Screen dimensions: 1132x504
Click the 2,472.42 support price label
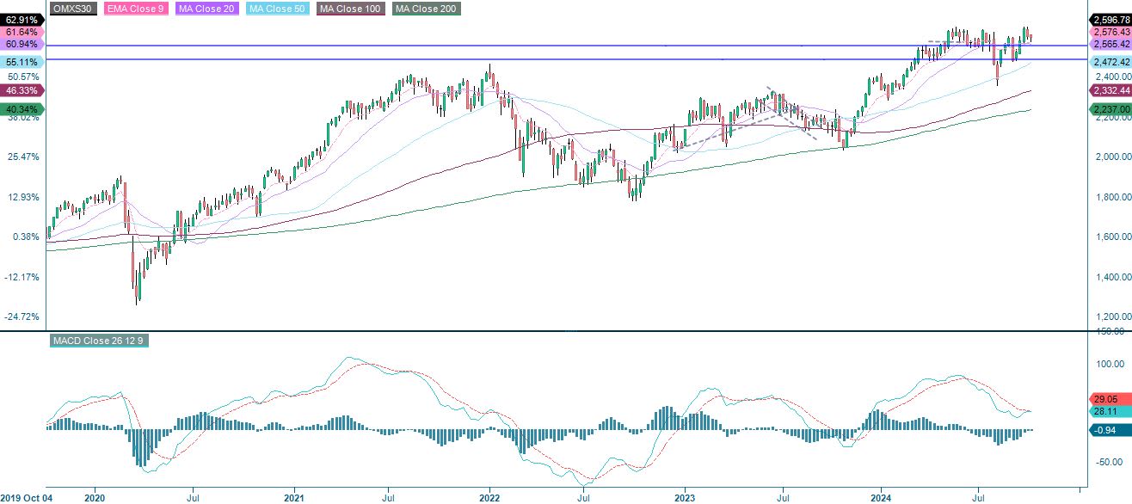point(1109,61)
